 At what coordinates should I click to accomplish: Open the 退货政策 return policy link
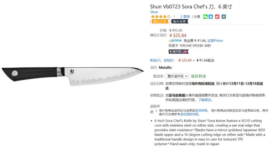click(x=201, y=110)
